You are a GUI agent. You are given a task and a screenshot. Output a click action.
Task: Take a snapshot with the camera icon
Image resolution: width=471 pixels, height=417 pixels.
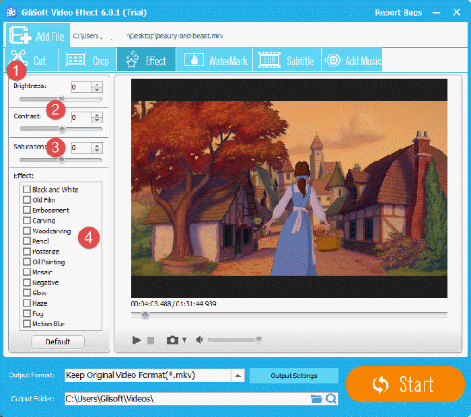click(172, 340)
